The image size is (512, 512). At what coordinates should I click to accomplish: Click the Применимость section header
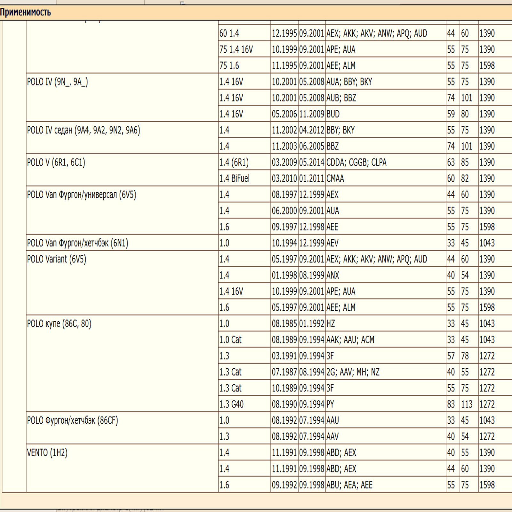pyautogui.click(x=26, y=12)
